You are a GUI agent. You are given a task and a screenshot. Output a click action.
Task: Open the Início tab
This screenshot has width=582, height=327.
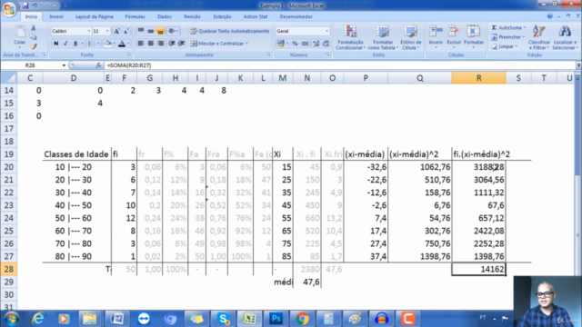31,16
